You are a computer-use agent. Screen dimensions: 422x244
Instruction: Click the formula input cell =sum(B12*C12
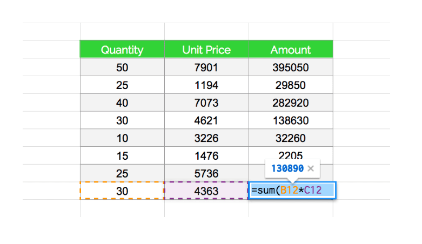292,191
